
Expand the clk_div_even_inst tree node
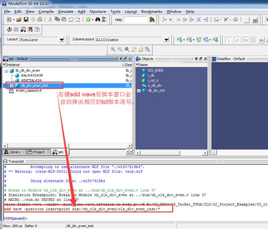[x=12, y=86]
